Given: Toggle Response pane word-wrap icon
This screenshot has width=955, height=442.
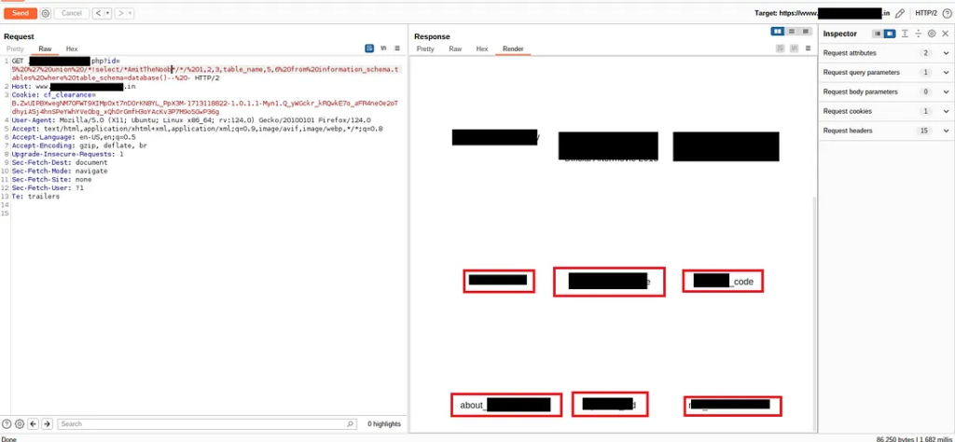Looking at the screenshot, I should pos(781,48).
